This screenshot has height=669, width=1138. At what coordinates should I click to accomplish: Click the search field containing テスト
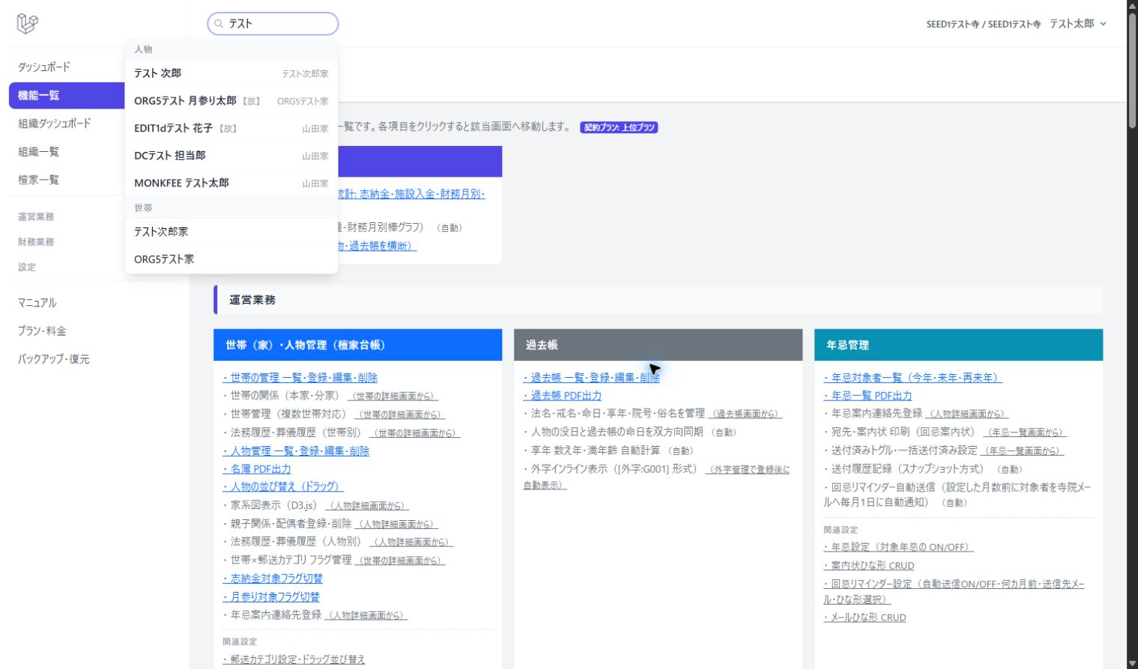click(x=273, y=24)
